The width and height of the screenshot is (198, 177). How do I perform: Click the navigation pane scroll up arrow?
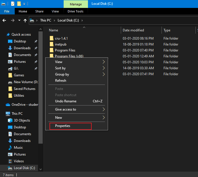click(40, 29)
